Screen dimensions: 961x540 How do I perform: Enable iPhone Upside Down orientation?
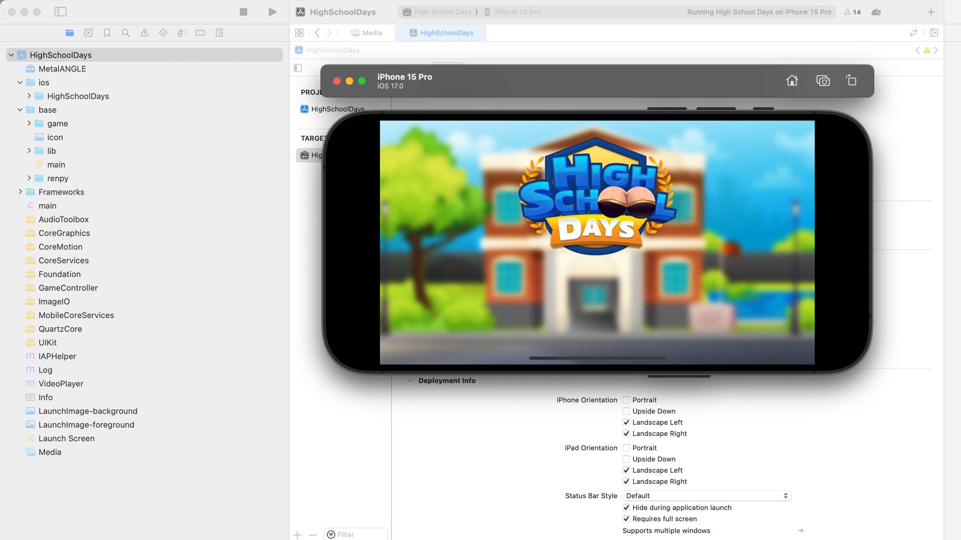[626, 411]
